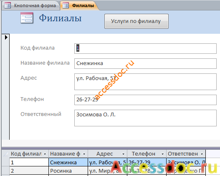The height and width of the screenshot is (176, 220).
Task: Click the record selector arrow of the form
Action: pos(6,37)
